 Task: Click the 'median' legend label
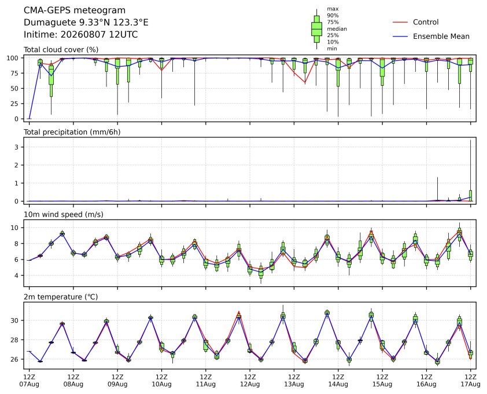tap(337, 28)
